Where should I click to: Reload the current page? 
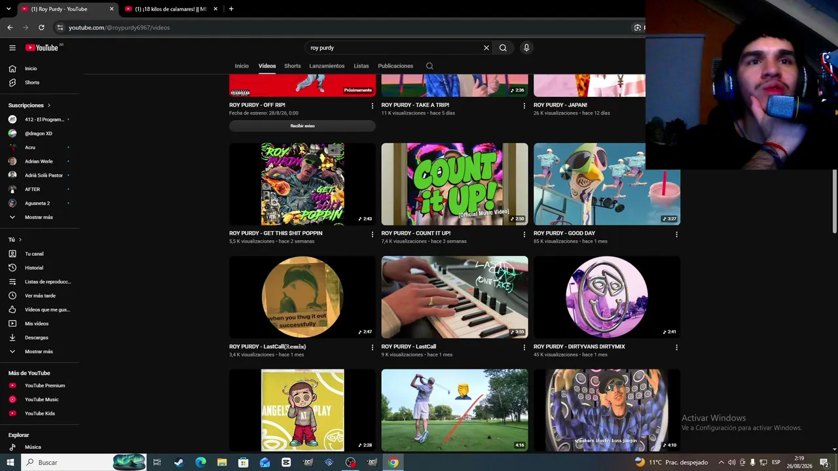[x=41, y=27]
